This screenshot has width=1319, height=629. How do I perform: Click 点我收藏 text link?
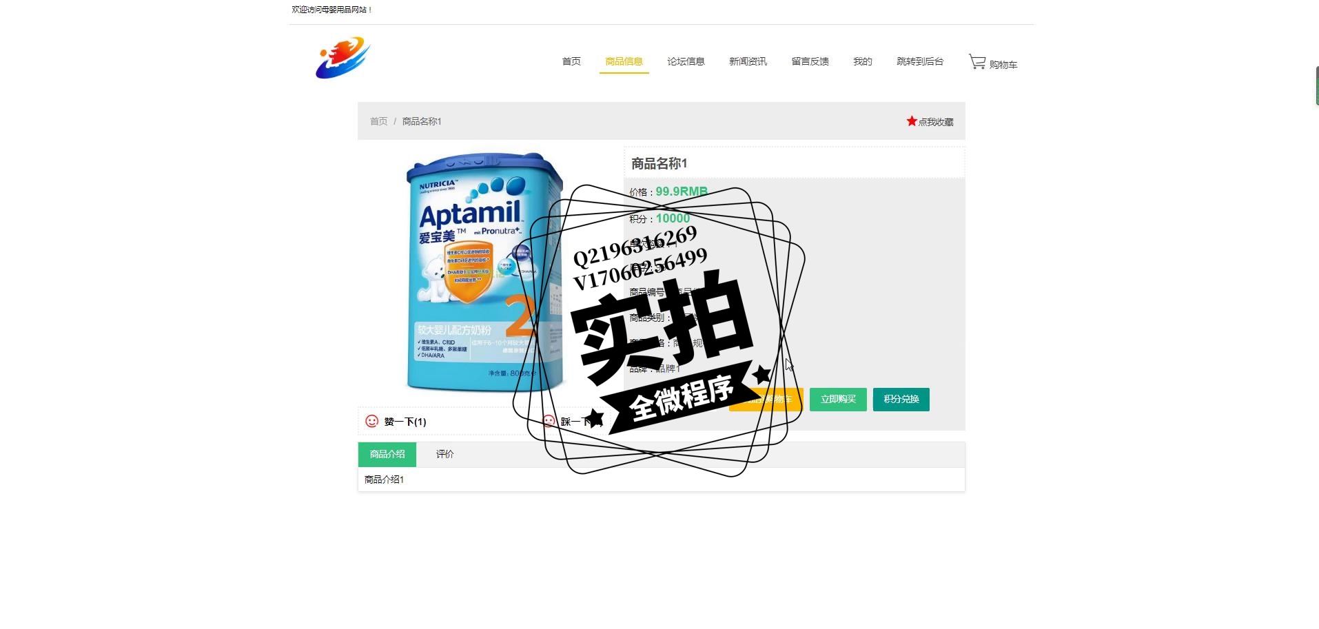[936, 122]
